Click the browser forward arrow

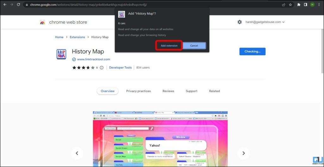click(x=12, y=4)
